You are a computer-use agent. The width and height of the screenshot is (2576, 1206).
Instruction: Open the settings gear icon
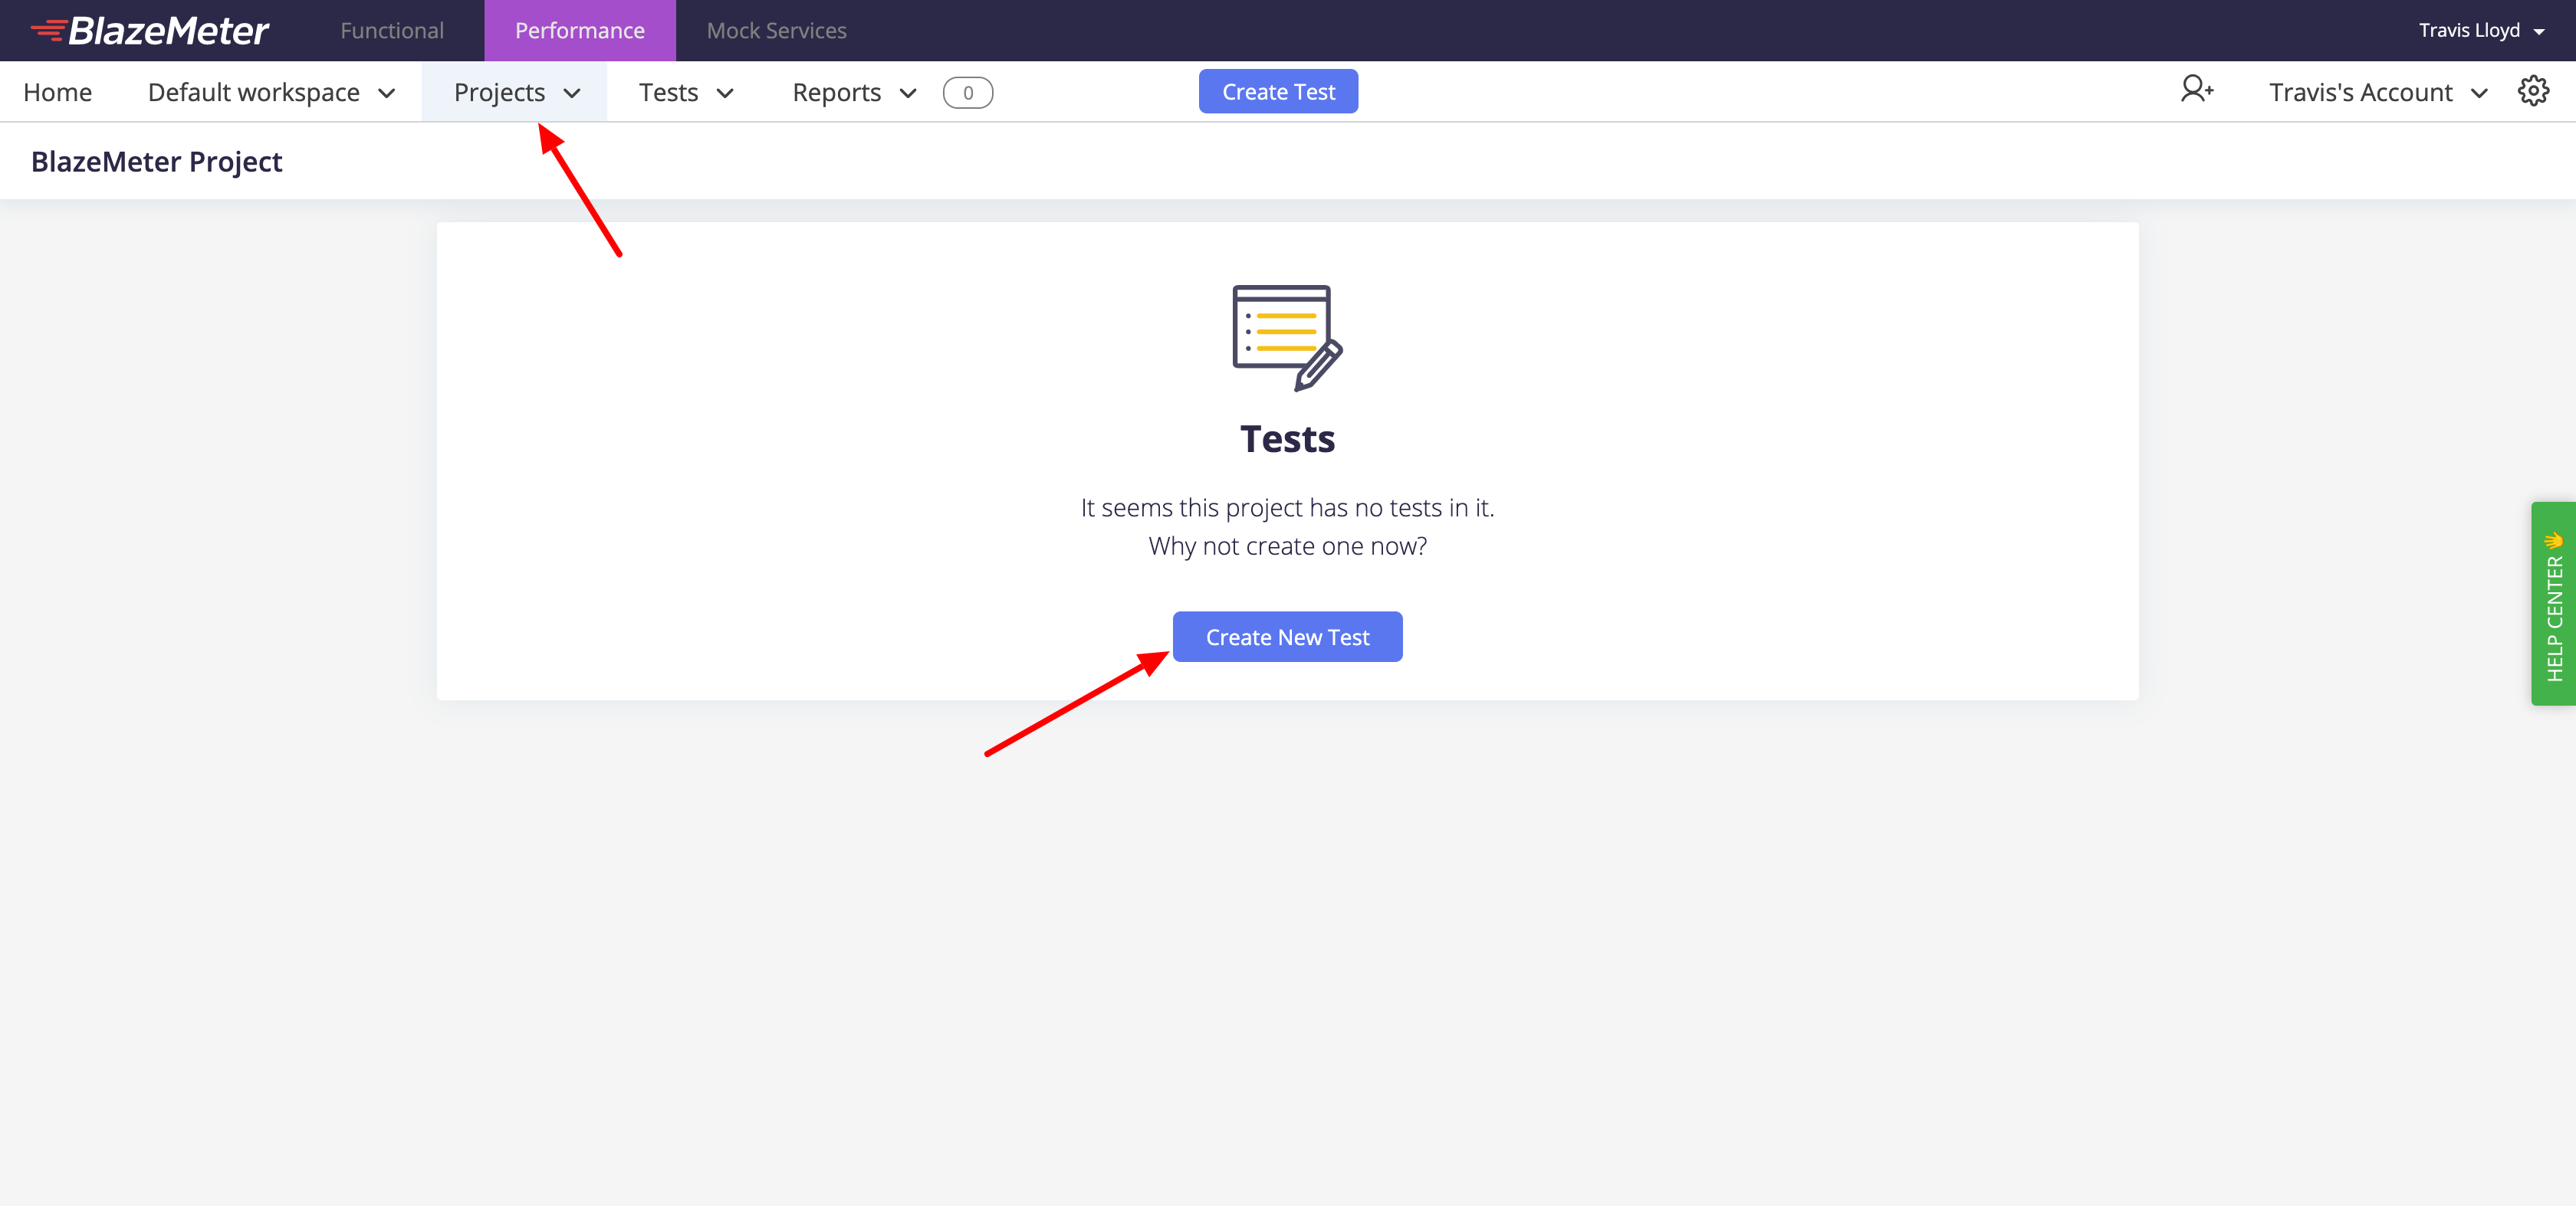[2533, 92]
